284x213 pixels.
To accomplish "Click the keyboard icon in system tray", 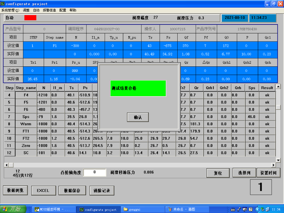I will [x=233, y=209].
